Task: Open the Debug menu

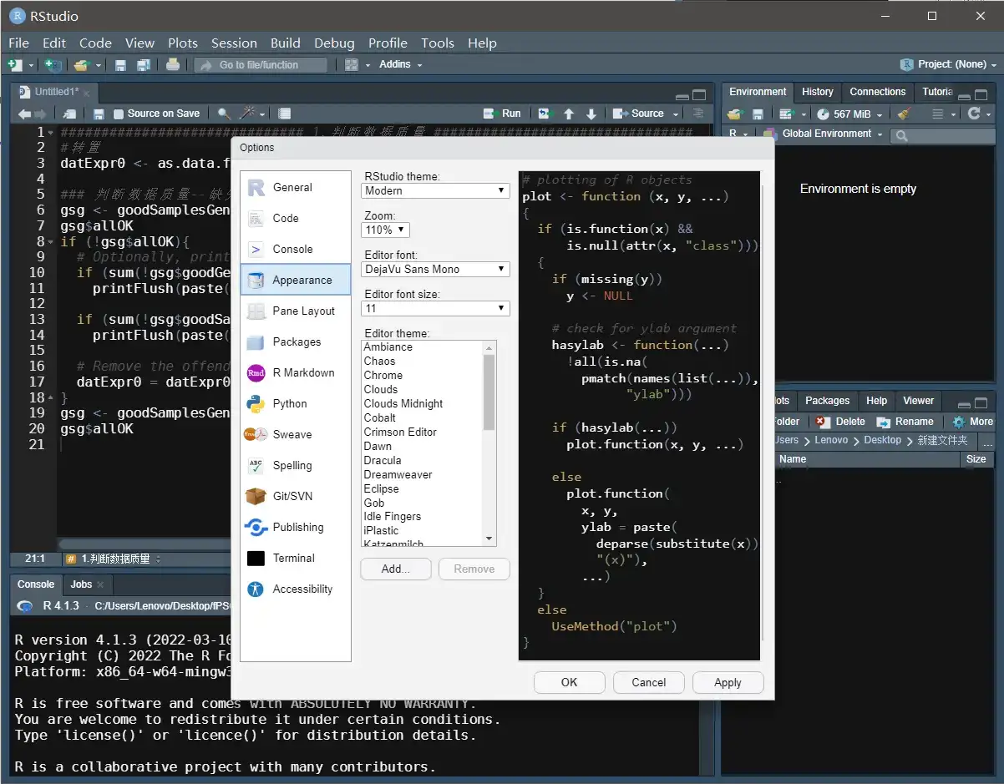Action: pos(334,43)
